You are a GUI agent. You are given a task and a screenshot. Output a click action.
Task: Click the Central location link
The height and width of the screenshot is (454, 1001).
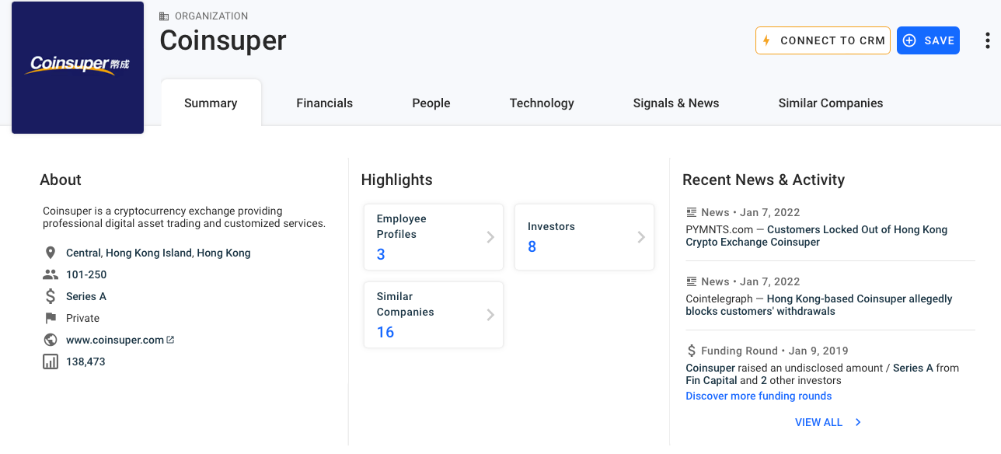(x=84, y=253)
